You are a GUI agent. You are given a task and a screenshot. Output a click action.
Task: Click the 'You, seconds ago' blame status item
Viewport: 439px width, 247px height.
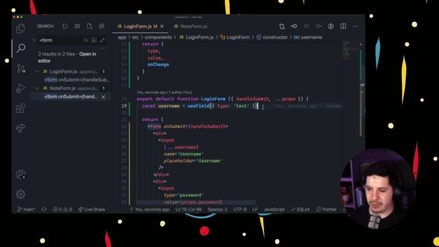point(150,209)
